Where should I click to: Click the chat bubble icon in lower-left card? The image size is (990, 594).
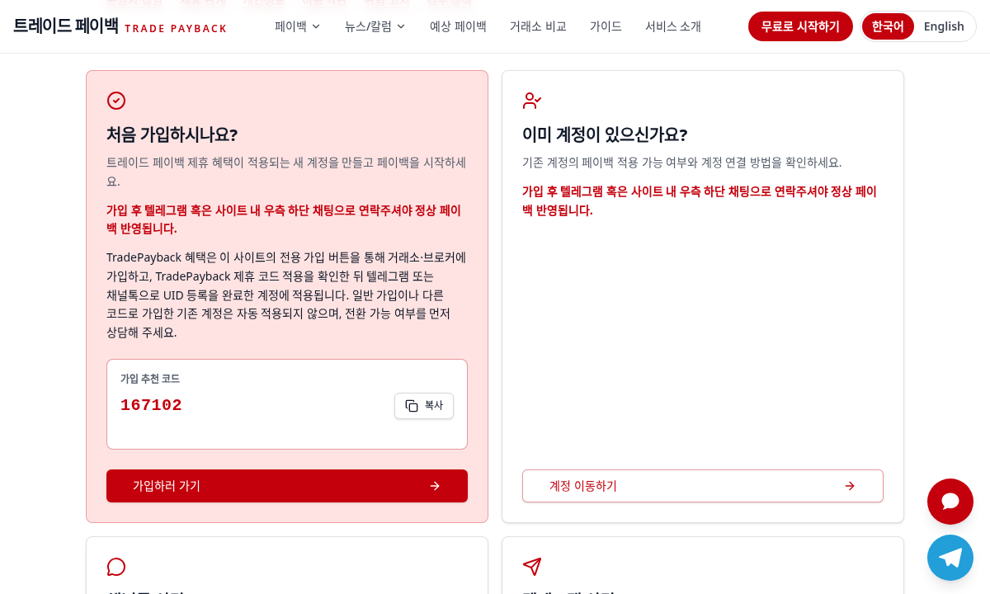(x=116, y=567)
